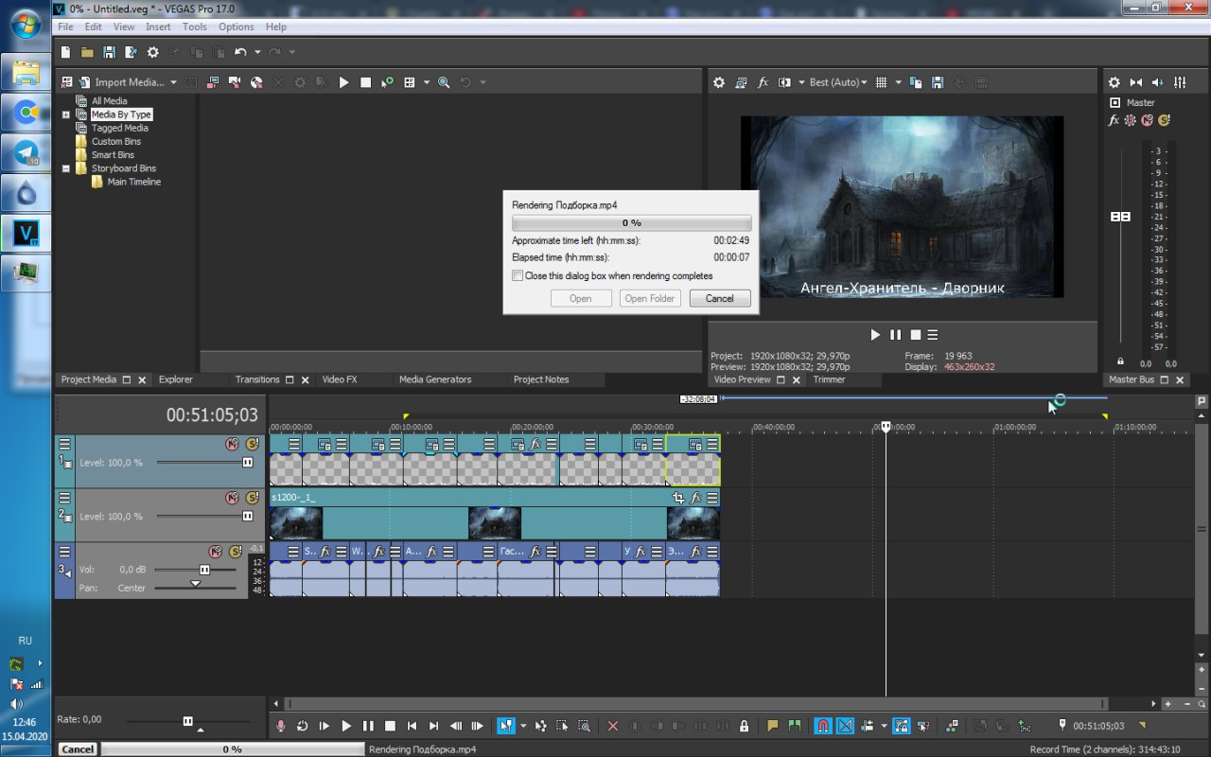This screenshot has height=757, width=1211.
Task: Expand the Media By Type tree node
Action: [66, 114]
